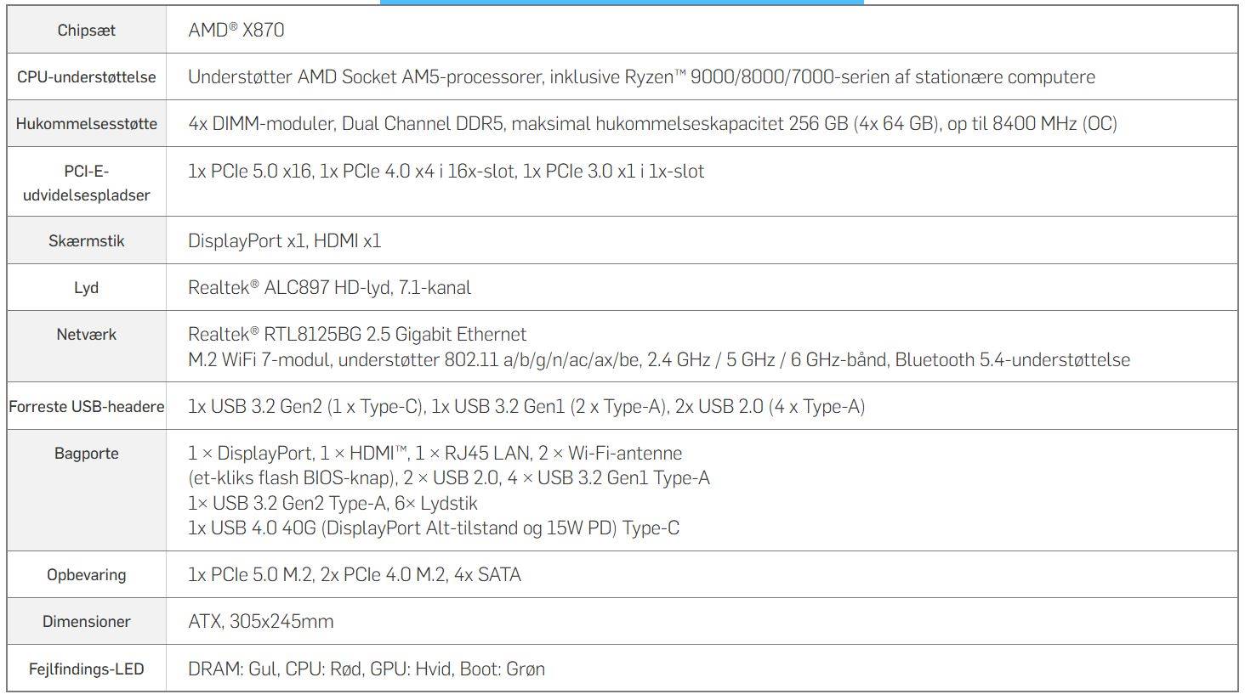Click the DDR5 memory capacity description
The image size is (1245, 700).
pos(651,124)
